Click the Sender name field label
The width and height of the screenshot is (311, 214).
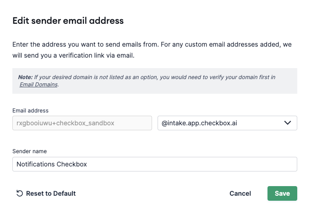pyautogui.click(x=30, y=151)
